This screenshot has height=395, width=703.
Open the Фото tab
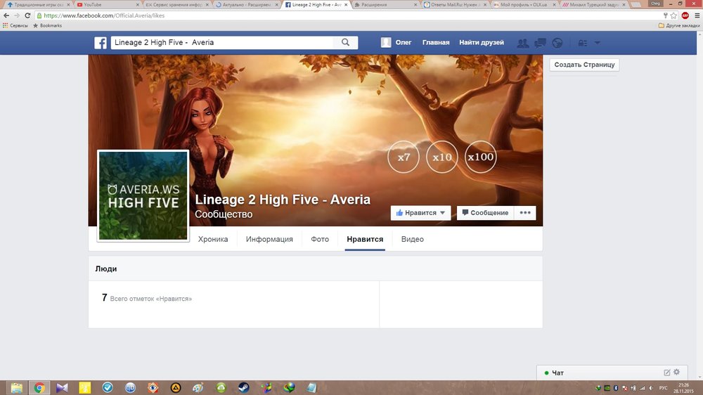320,239
